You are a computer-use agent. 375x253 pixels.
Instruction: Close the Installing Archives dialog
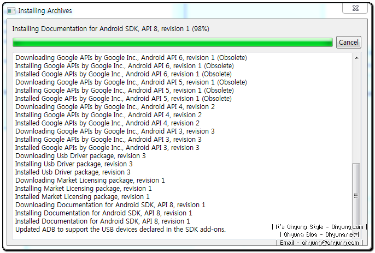(x=355, y=9)
